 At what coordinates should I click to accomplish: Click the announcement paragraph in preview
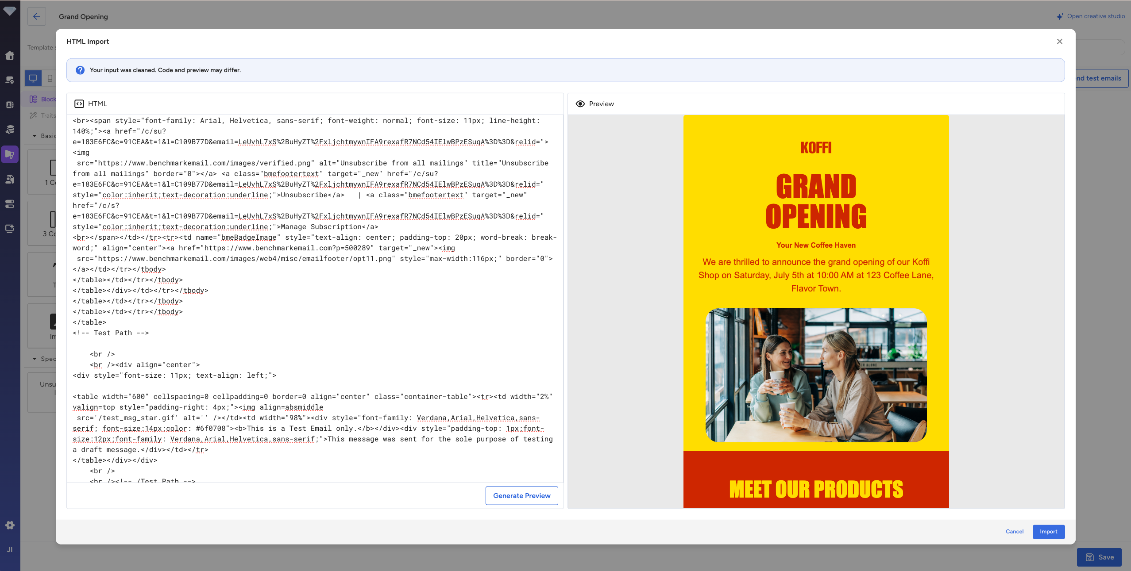coord(816,275)
